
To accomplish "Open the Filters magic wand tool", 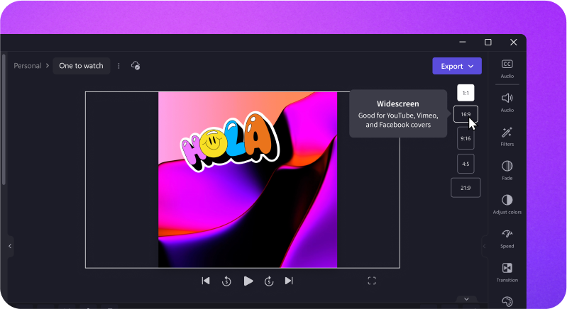I will pyautogui.click(x=507, y=133).
